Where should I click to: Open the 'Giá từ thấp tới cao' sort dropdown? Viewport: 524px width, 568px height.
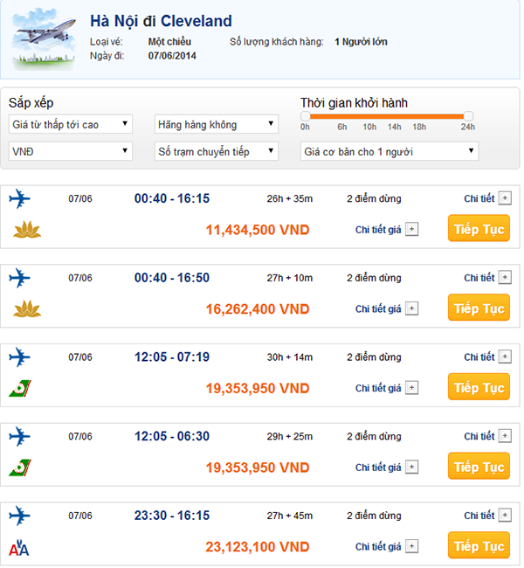[71, 124]
